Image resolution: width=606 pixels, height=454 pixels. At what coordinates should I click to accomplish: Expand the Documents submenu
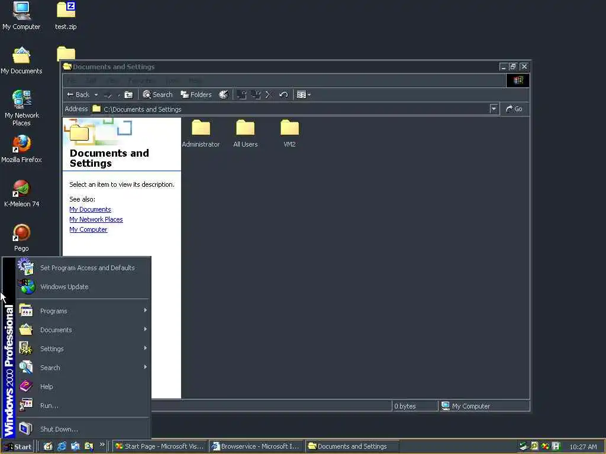[x=83, y=330]
